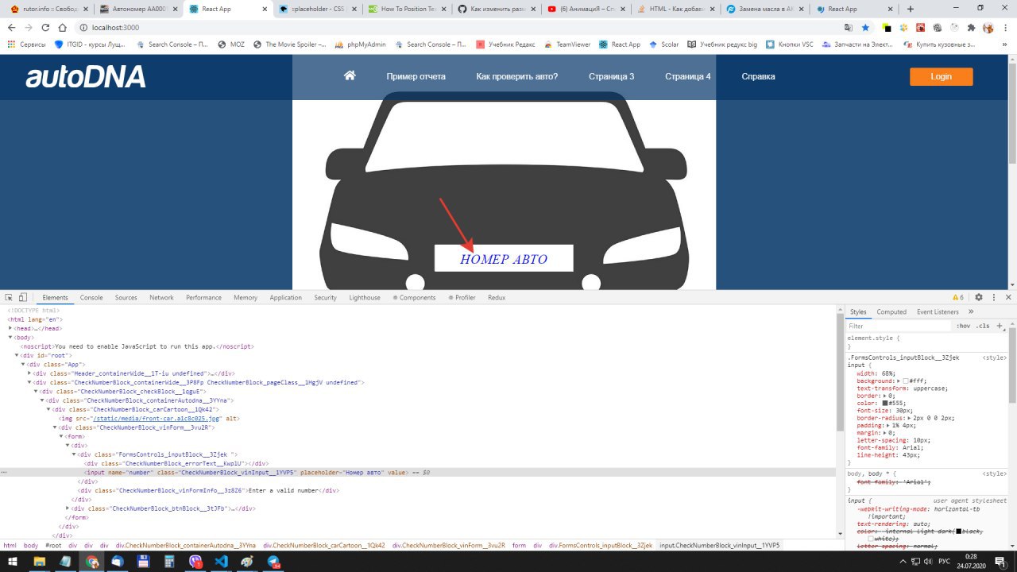Open the Windows Start menu
Screen dimensions: 1017x572
pyautogui.click(x=14, y=562)
